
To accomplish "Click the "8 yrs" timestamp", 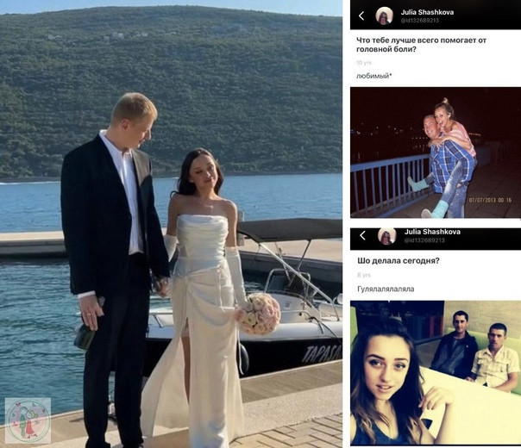I will (x=363, y=275).
